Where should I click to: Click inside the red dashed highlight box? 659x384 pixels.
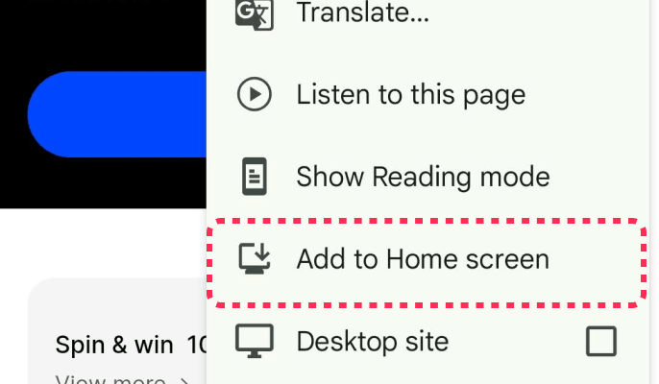[427, 263]
